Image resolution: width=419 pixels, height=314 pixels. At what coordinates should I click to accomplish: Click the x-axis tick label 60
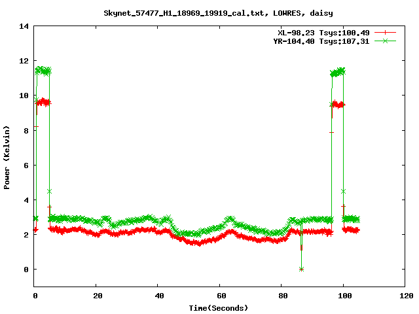(x=221, y=296)
